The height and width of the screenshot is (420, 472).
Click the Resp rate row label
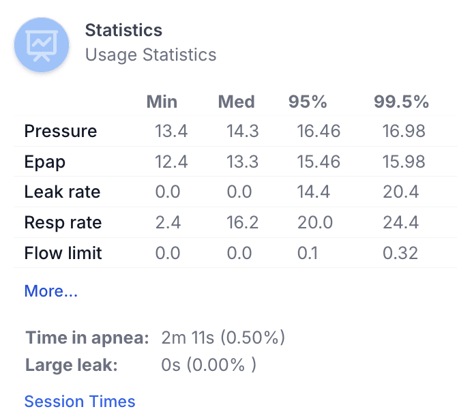point(63,223)
